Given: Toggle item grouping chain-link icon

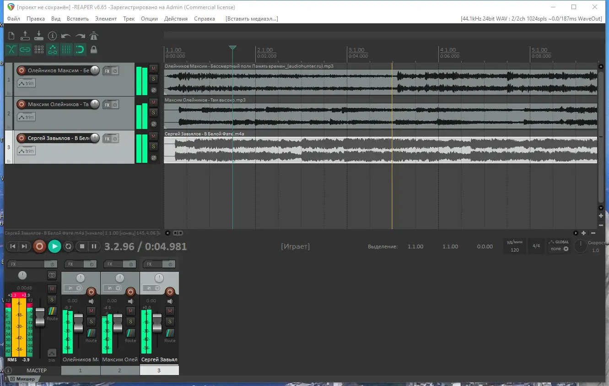Looking at the screenshot, I should pyautogui.click(x=25, y=49).
